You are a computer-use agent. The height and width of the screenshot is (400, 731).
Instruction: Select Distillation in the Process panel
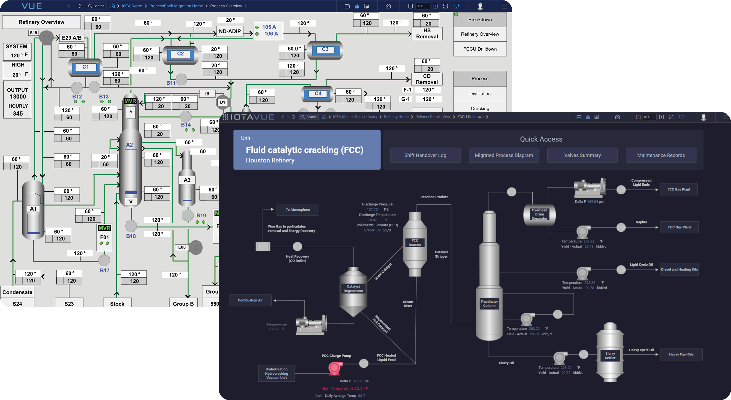[x=480, y=94]
